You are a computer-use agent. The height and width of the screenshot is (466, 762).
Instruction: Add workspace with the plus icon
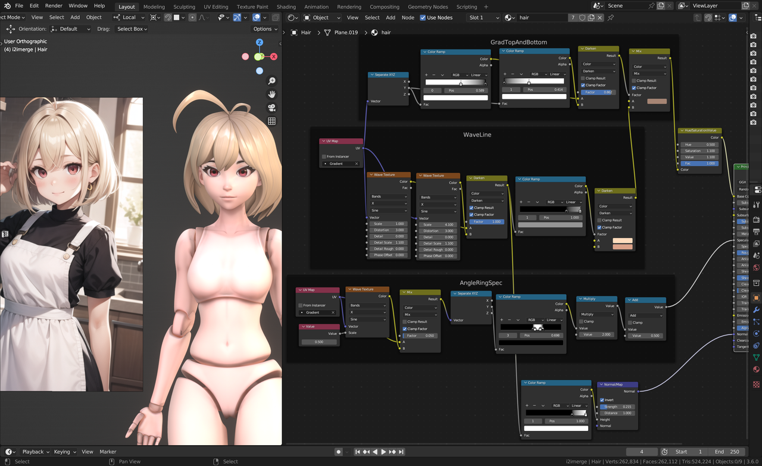(486, 7)
